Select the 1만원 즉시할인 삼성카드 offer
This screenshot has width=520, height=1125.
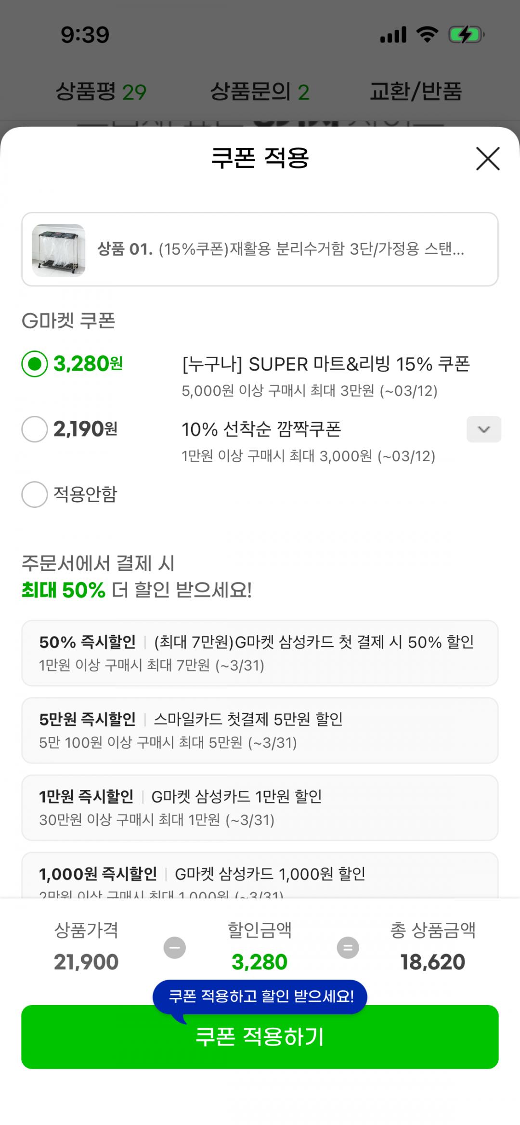coord(260,807)
